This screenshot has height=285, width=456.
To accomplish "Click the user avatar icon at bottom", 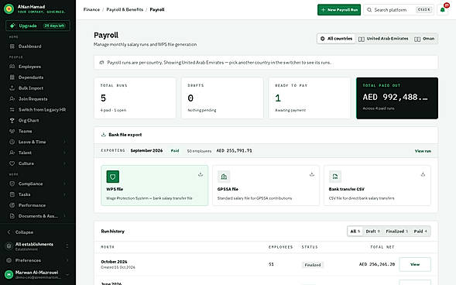I will pyautogui.click(x=9, y=274).
